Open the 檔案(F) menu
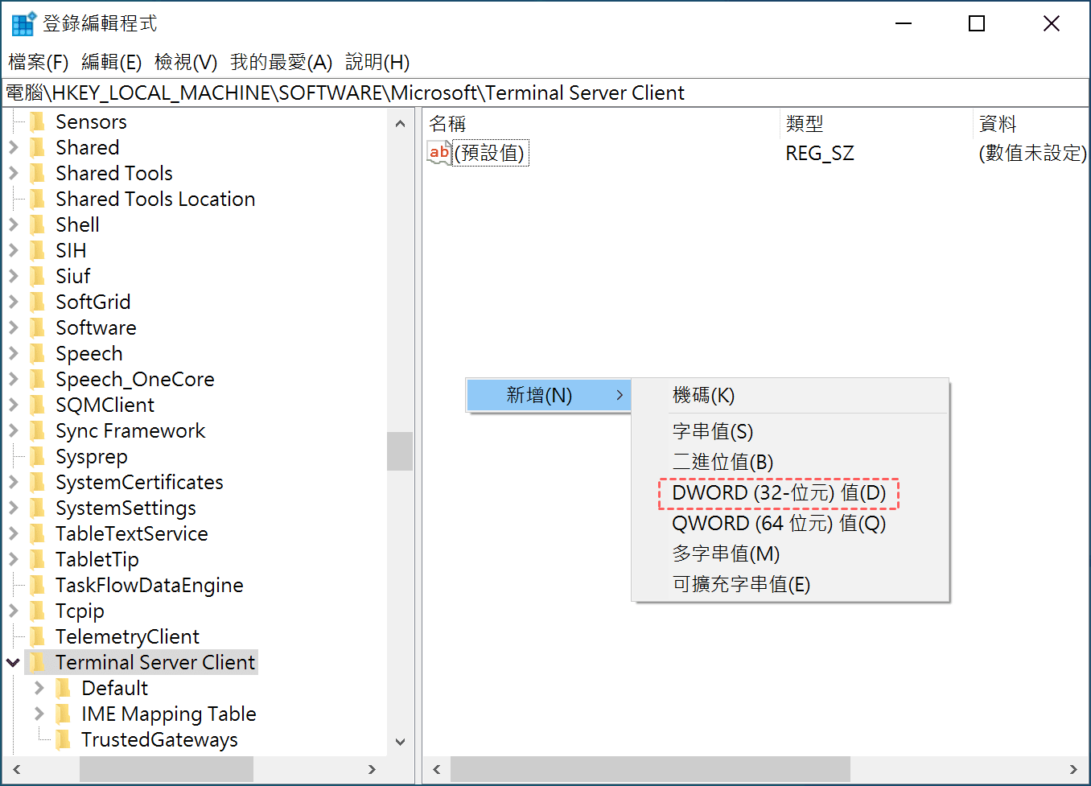Viewport: 1091px width, 786px height. pos(38,62)
